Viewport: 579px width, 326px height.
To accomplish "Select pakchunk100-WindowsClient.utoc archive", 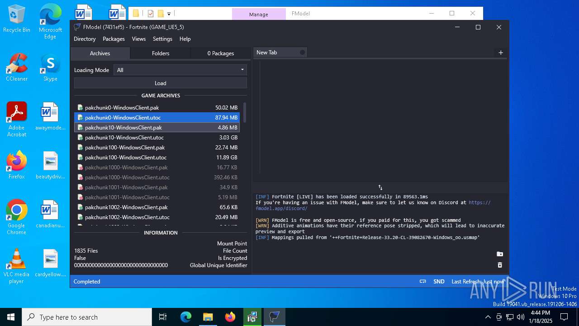I will [x=157, y=158].
